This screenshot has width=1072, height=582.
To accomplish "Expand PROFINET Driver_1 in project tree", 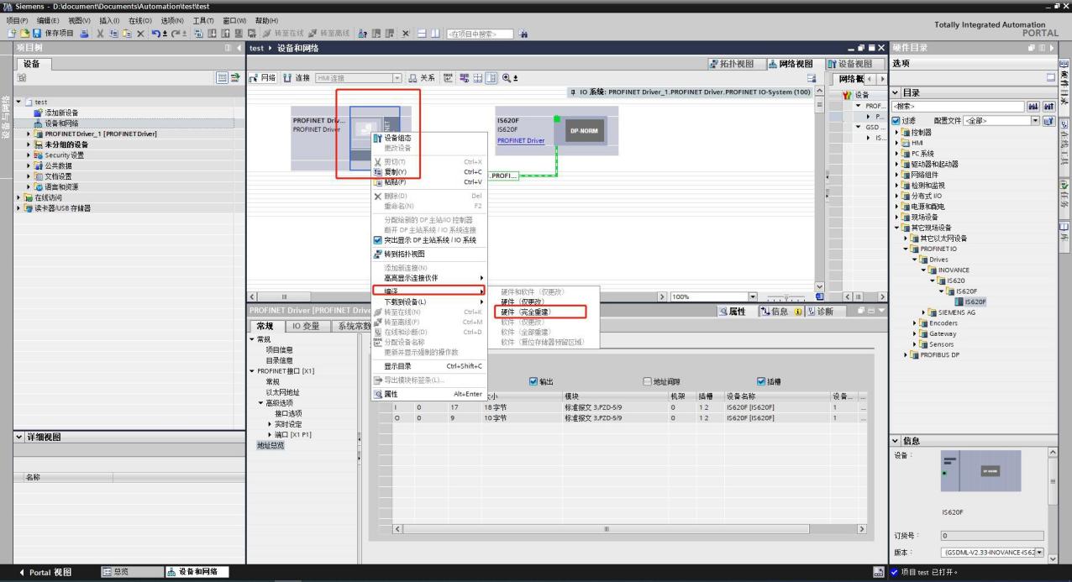I will point(29,134).
